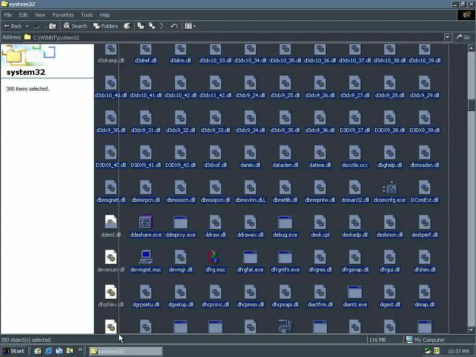Click the danim.dll file name
The image size is (476, 357).
(250, 165)
